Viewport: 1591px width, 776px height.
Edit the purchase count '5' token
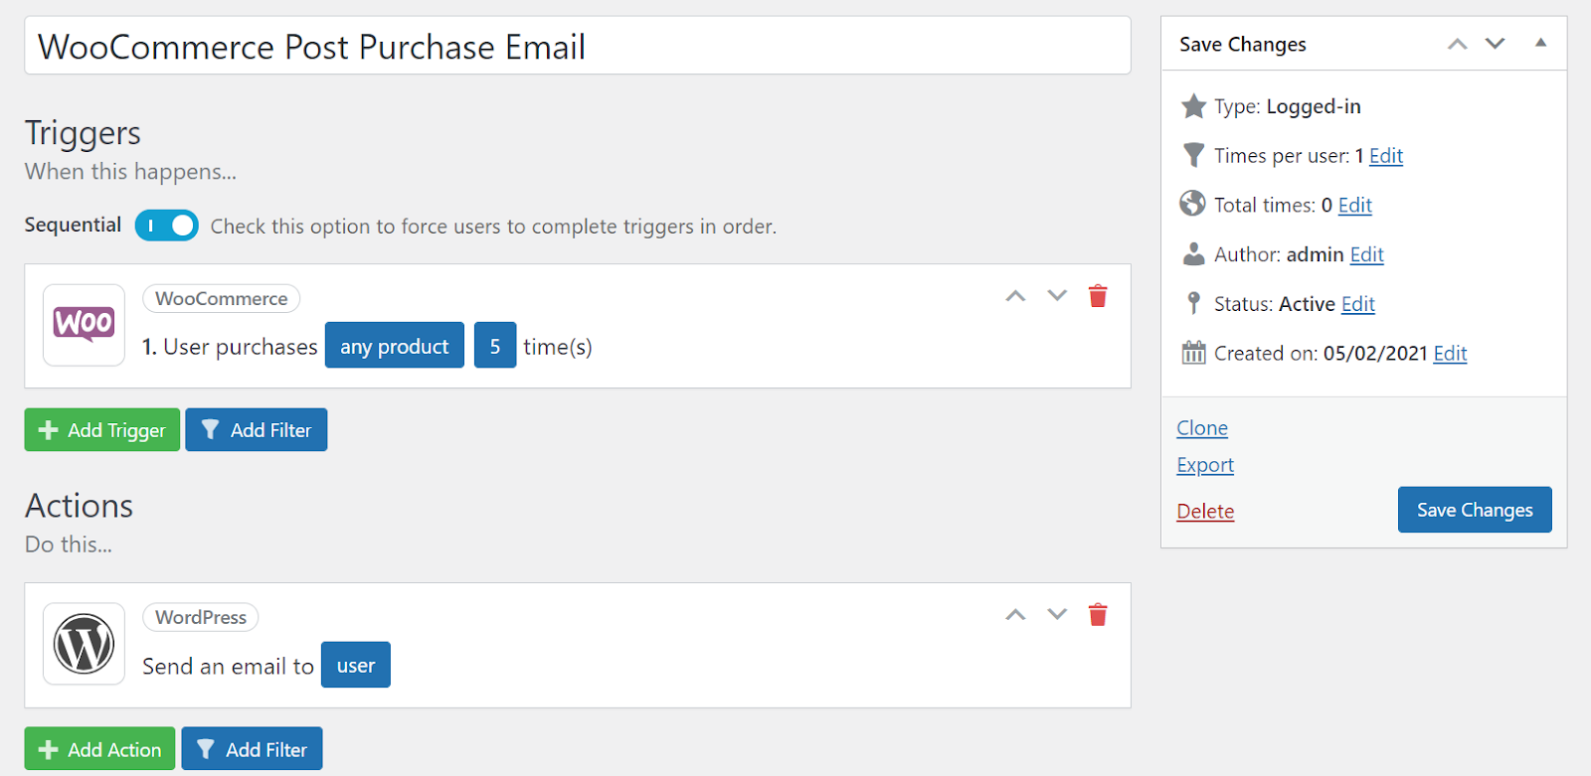tap(495, 346)
